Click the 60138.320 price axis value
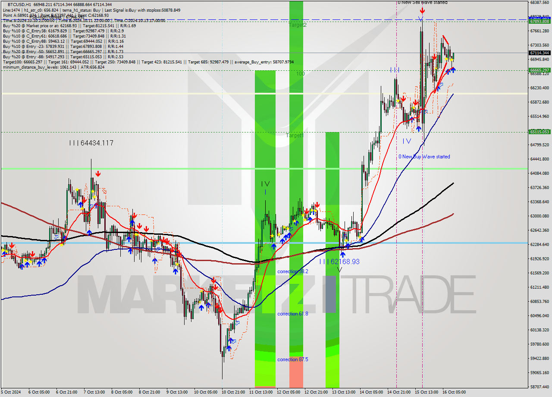552x397 pixels. point(539,330)
